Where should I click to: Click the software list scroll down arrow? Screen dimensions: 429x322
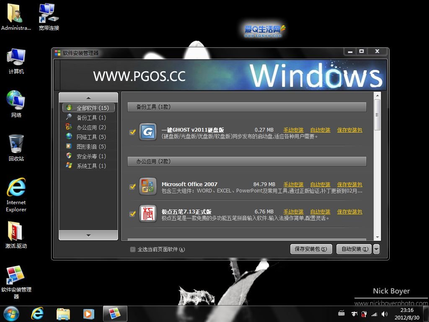click(x=377, y=237)
